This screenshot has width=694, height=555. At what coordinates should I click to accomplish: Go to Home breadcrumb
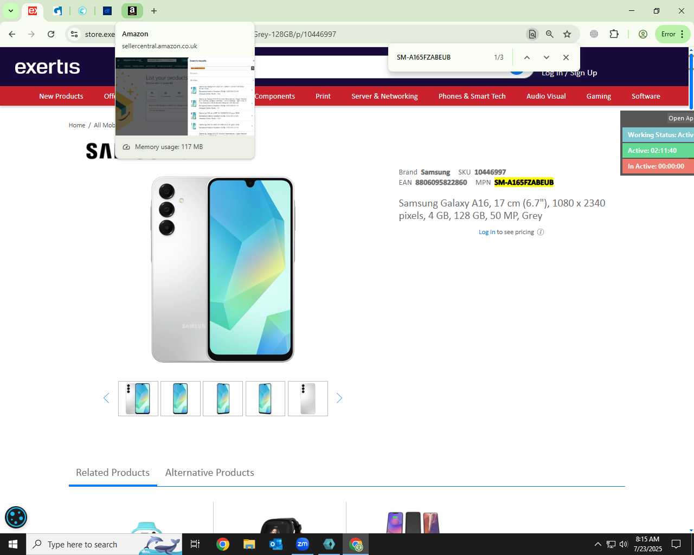click(x=77, y=125)
